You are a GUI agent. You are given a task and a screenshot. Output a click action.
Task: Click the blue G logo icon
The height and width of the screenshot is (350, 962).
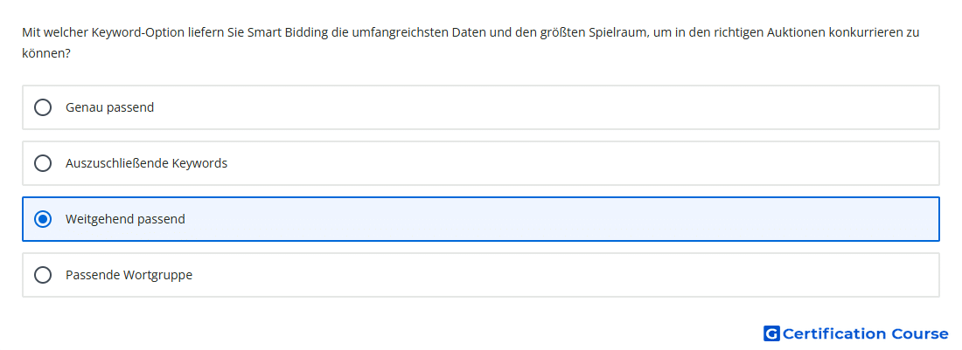771,333
